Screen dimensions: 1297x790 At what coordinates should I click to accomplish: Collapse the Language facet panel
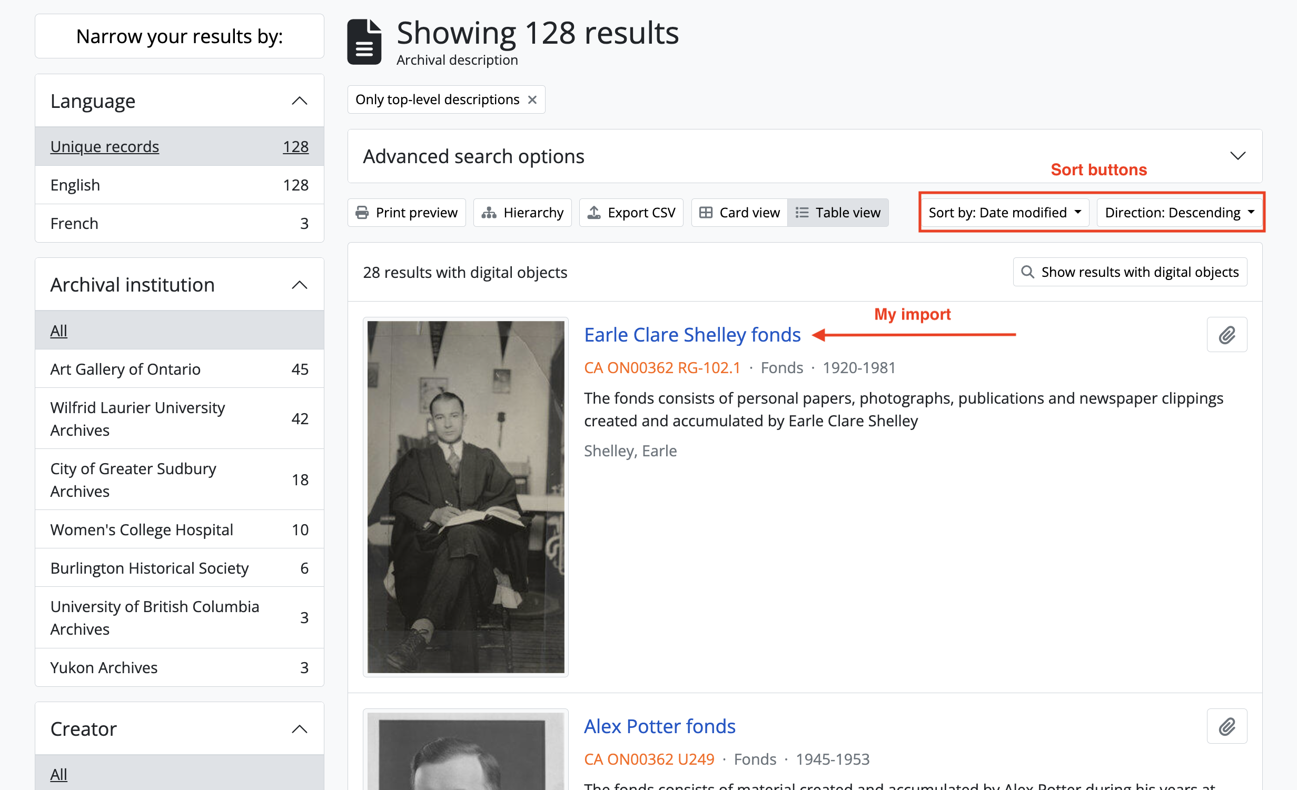coord(299,101)
